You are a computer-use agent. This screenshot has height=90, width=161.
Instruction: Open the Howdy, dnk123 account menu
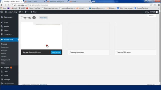pyautogui.click(x=151, y=12)
